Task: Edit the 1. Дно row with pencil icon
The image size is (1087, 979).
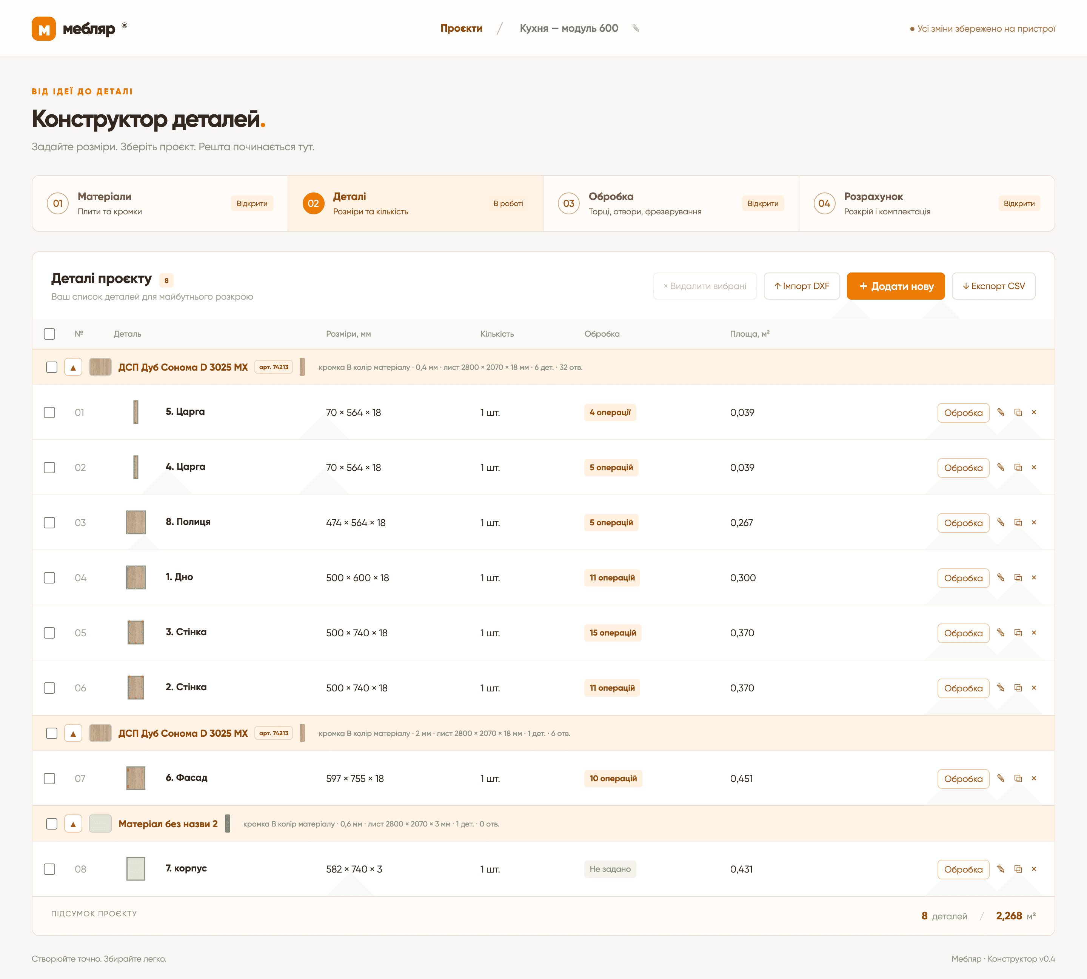Action: pos(1001,578)
